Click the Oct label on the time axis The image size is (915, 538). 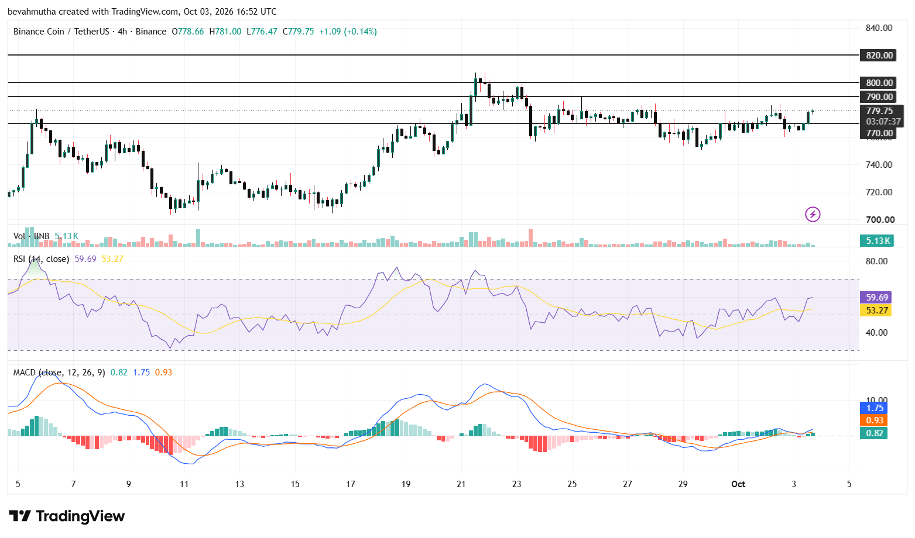point(738,484)
